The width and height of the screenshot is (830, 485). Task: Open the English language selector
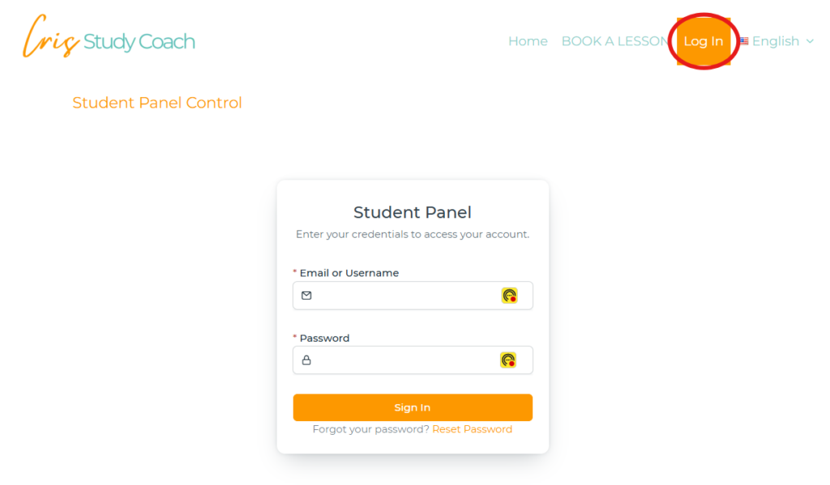click(x=776, y=41)
